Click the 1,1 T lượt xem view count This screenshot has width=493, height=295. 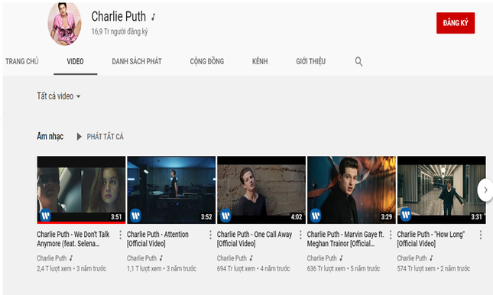pos(144,268)
